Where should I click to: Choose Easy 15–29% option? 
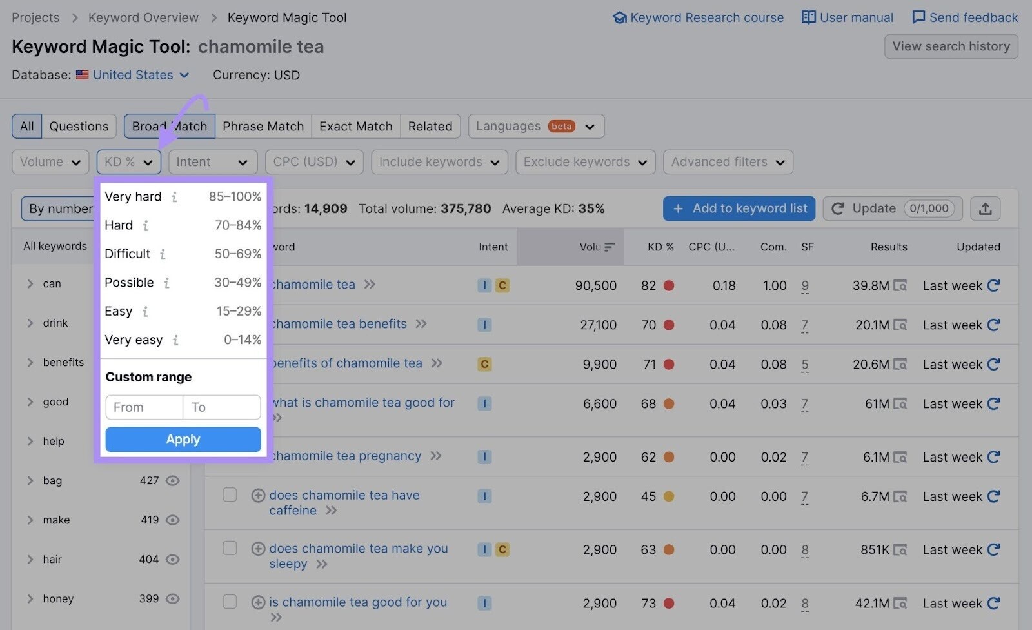click(183, 312)
